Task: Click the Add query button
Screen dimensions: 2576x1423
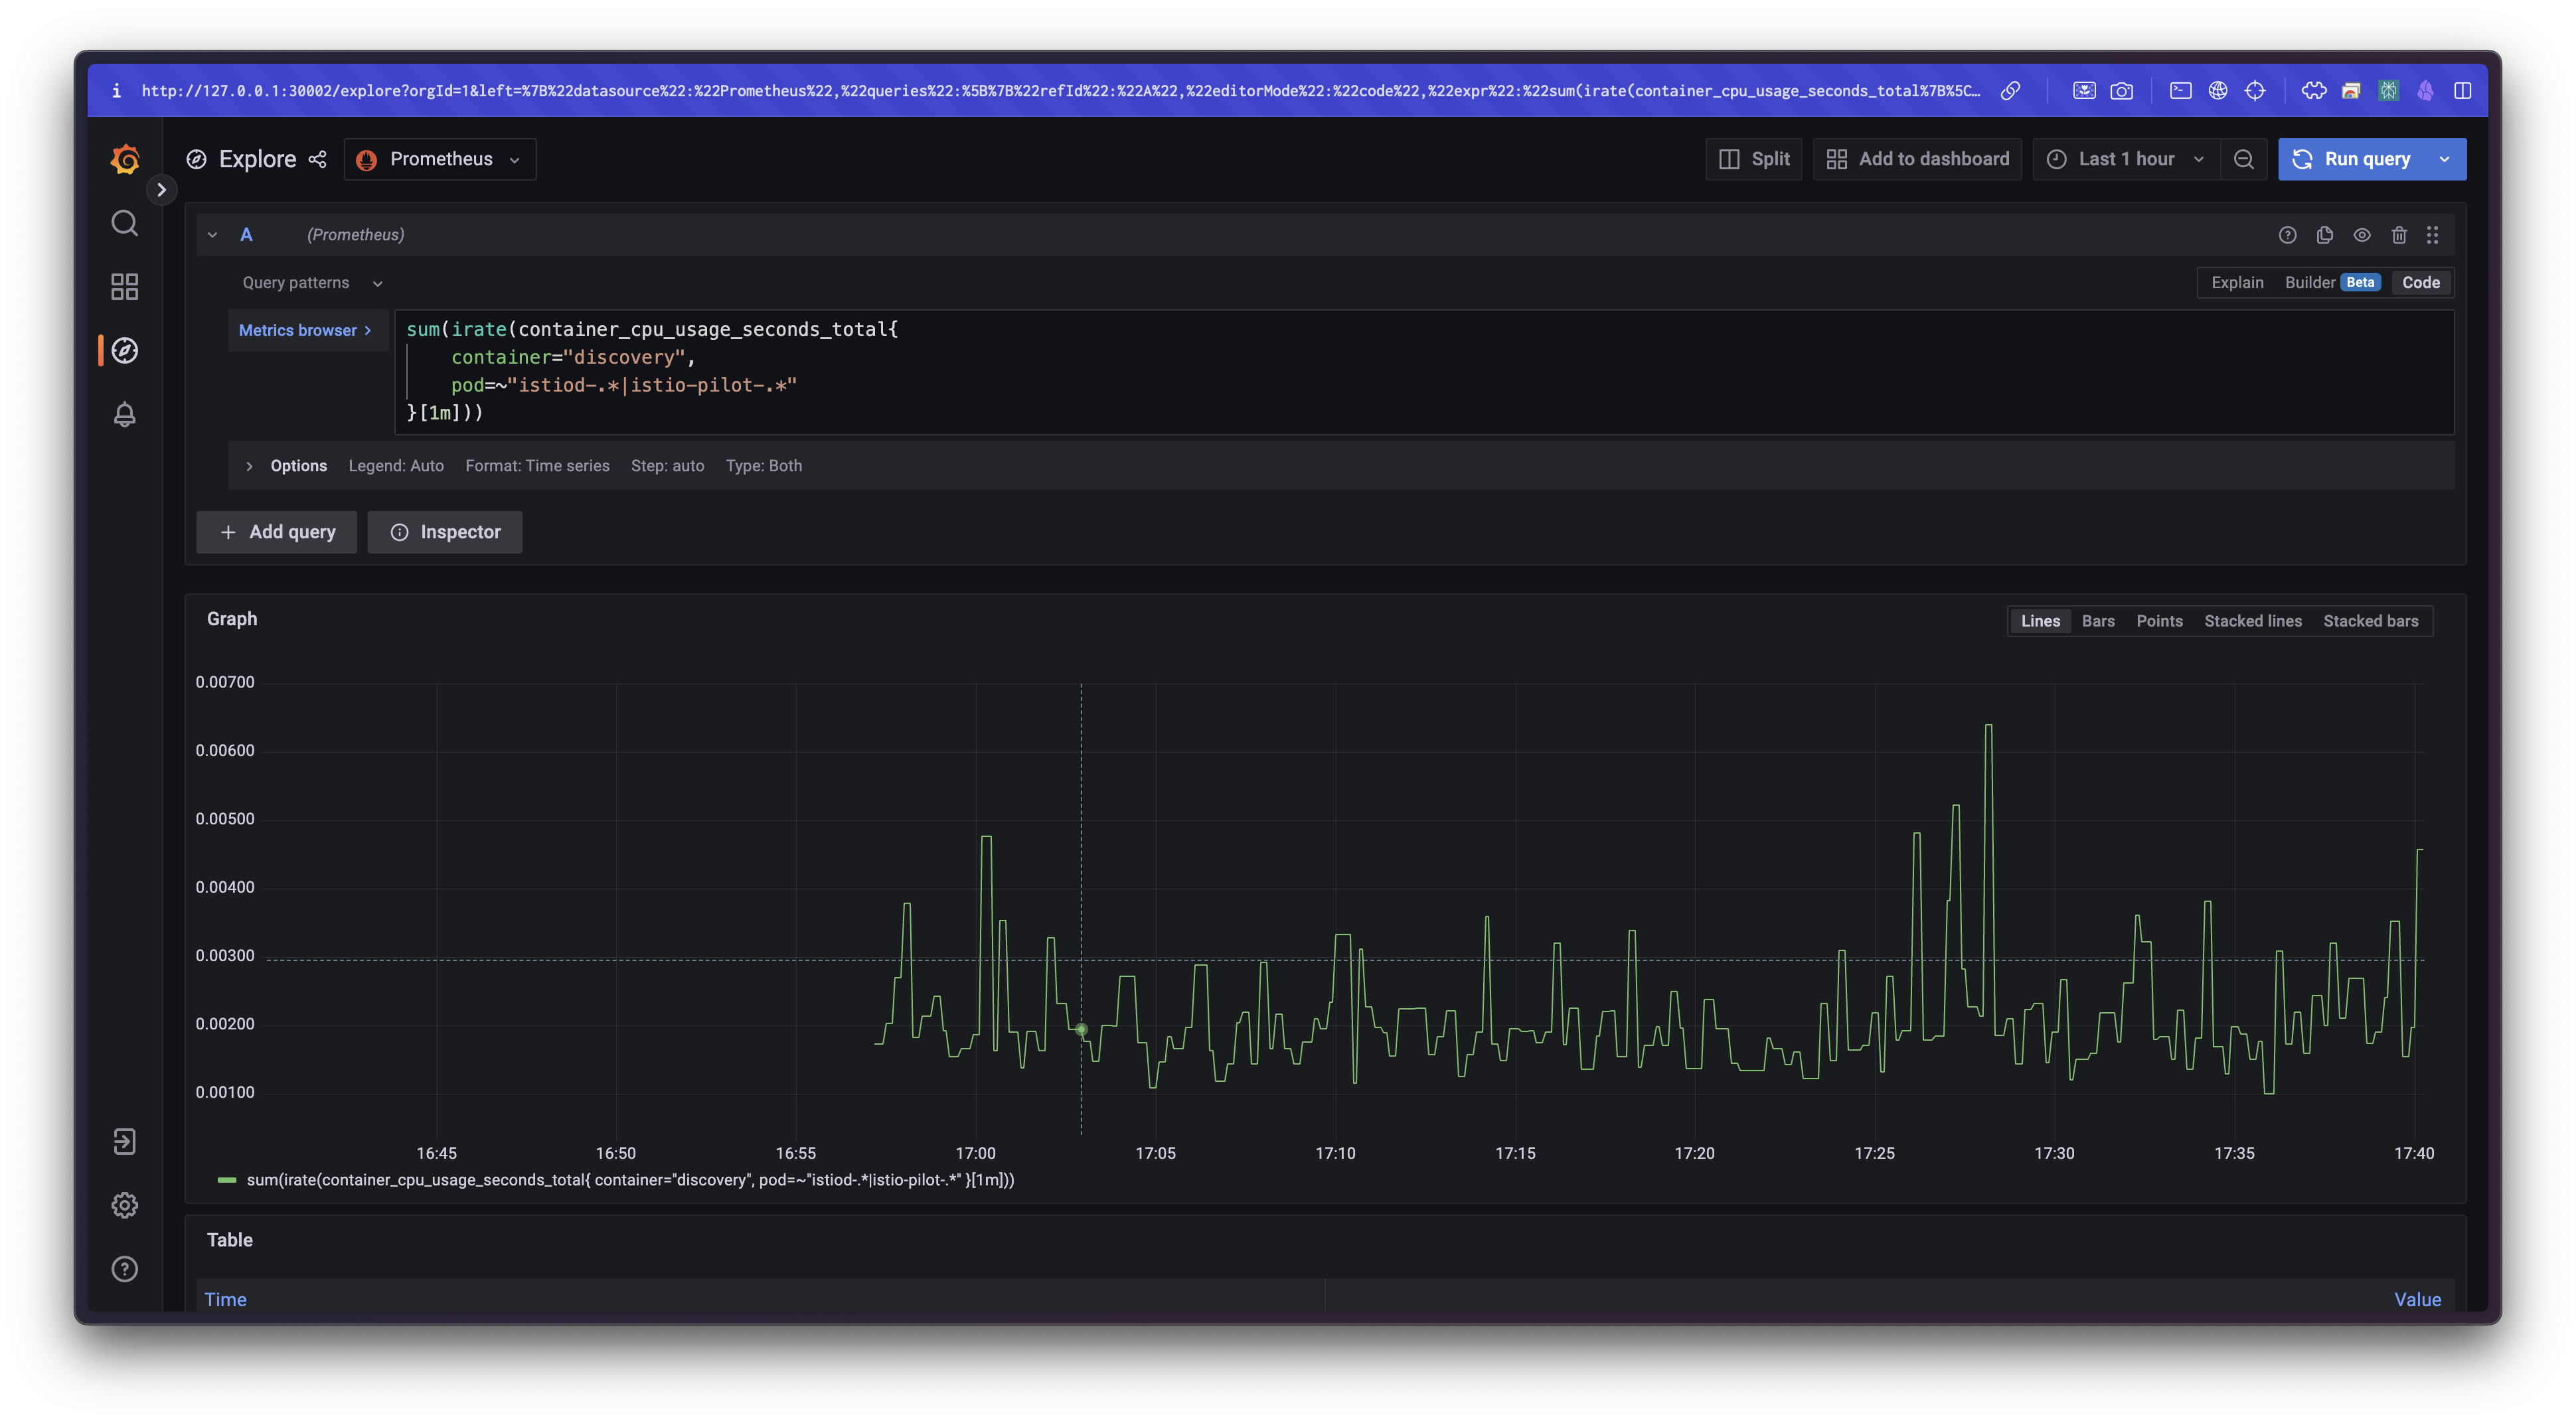Action: (x=276, y=532)
